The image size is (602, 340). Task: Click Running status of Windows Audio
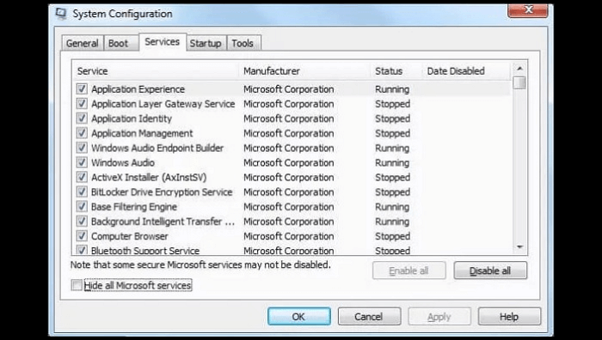392,162
